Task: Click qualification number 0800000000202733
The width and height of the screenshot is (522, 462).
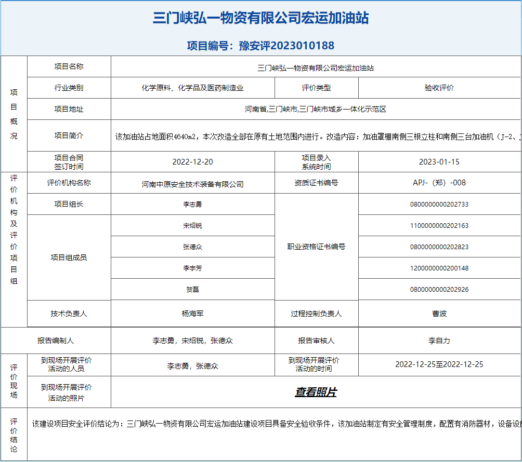Action: (x=439, y=204)
